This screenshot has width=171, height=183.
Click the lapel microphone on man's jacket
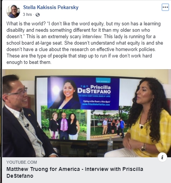tap(27, 126)
